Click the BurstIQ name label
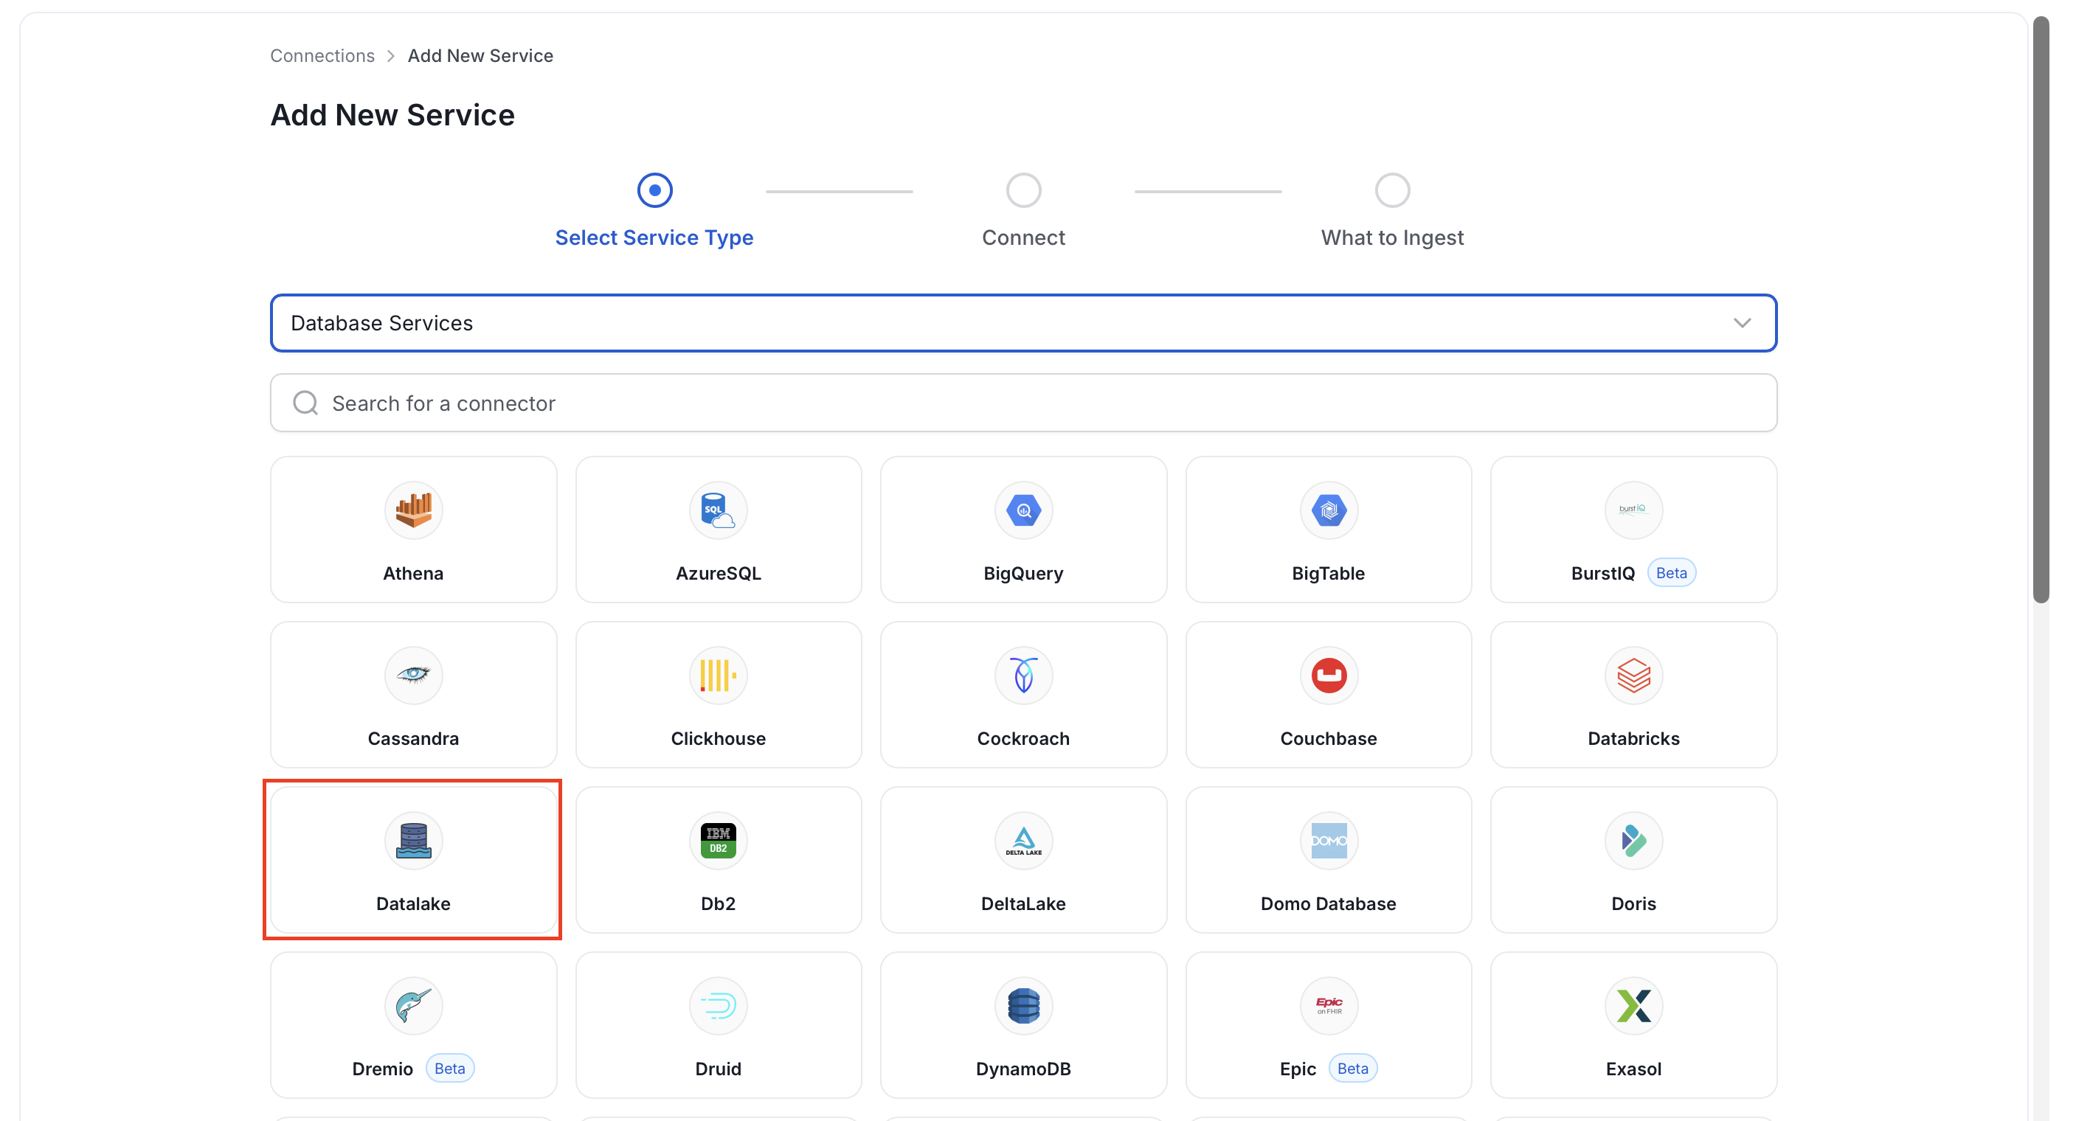Screen dimensions: 2076x1121 pyautogui.click(x=1603, y=573)
